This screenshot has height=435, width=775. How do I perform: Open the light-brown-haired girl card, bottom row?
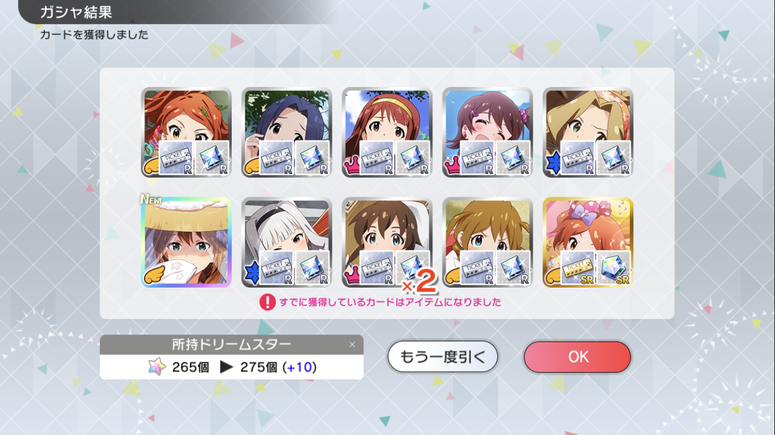(x=487, y=242)
